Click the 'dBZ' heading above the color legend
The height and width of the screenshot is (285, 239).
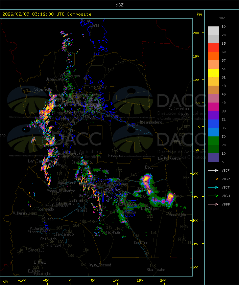(221, 18)
